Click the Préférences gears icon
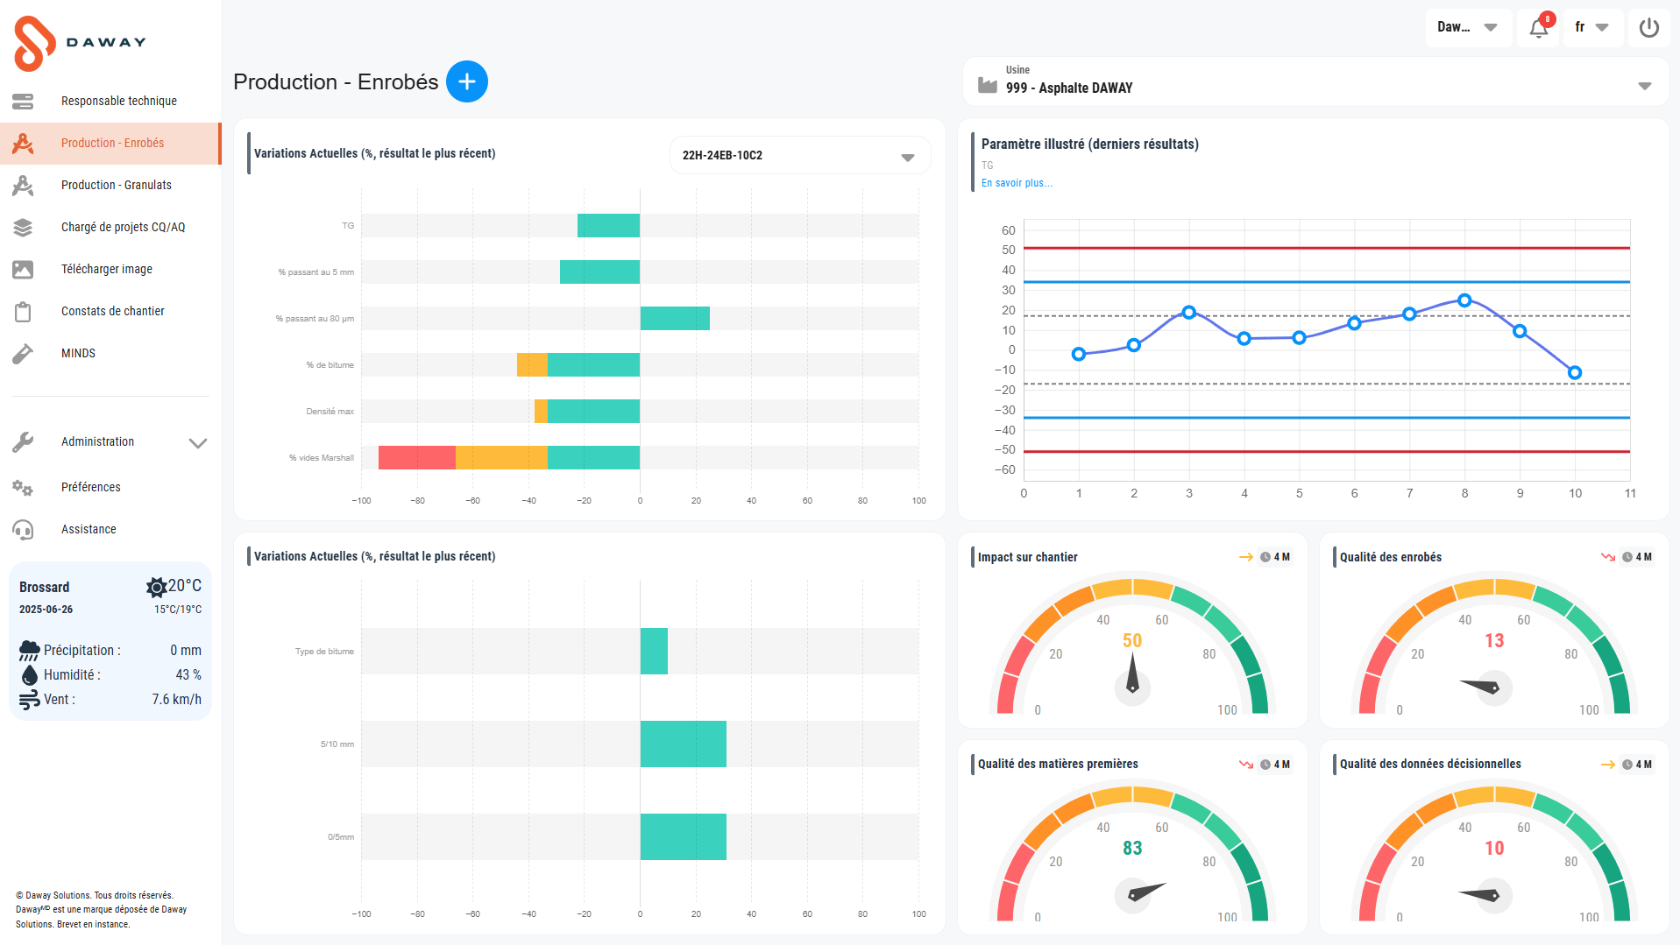 tap(23, 488)
